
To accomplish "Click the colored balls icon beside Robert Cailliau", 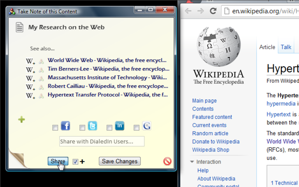I will [41, 87].
